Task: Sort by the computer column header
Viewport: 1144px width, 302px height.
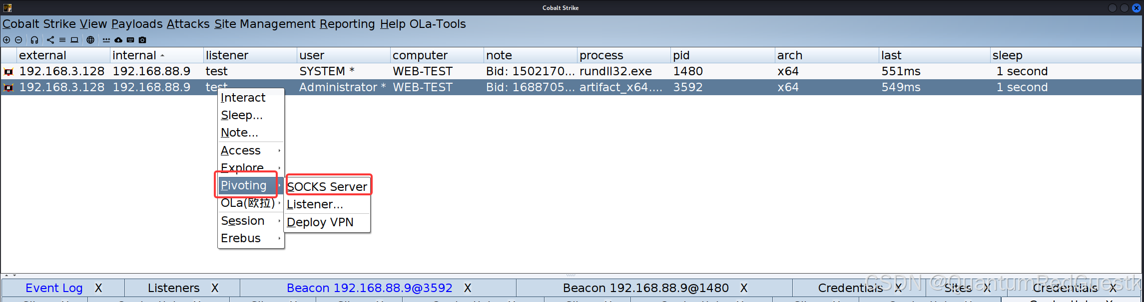Action: click(437, 55)
